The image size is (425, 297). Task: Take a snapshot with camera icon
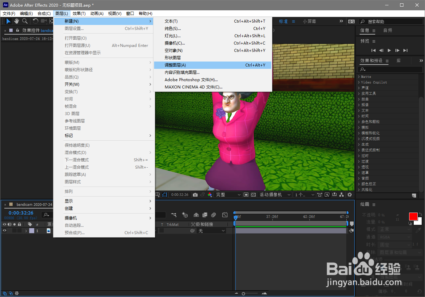(x=195, y=195)
